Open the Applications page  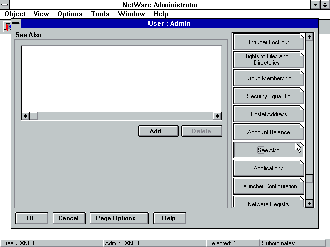268,168
